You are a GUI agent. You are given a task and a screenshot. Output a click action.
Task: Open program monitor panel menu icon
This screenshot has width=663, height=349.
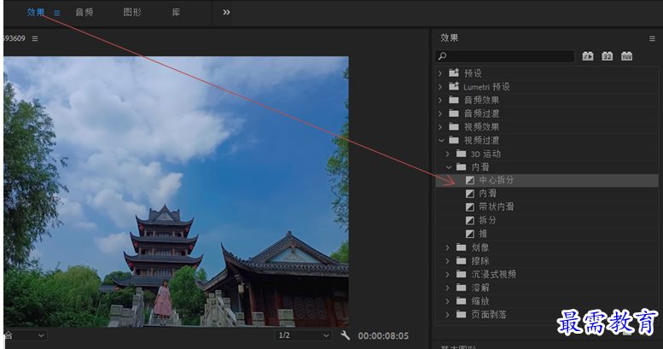(x=35, y=38)
